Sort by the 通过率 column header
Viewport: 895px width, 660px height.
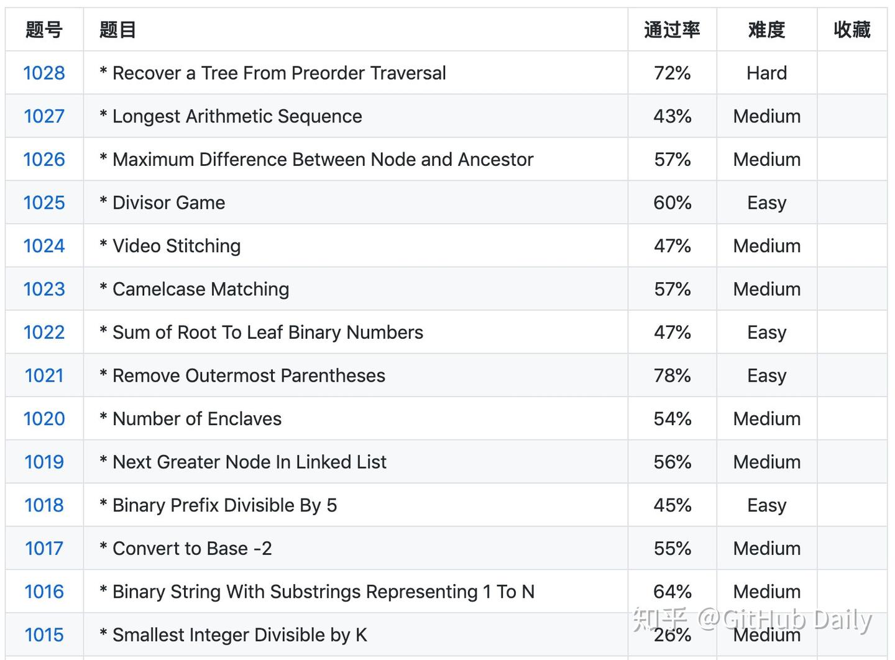(x=671, y=29)
